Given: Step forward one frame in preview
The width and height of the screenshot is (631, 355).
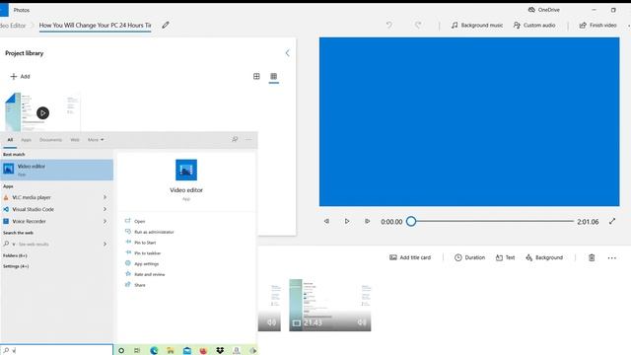Looking at the screenshot, I should 367,221.
